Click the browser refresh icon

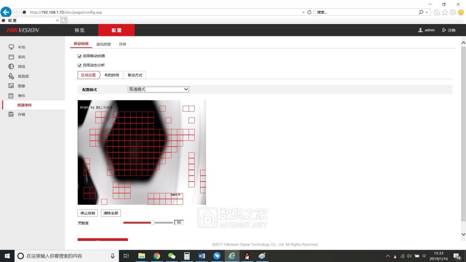(309, 12)
